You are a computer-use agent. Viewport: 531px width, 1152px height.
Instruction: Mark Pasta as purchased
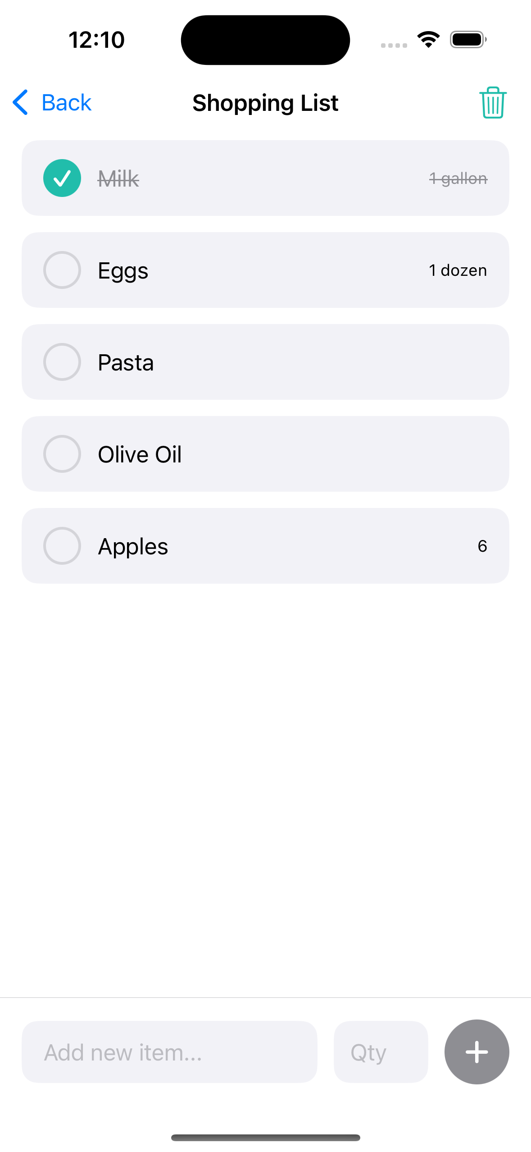[62, 362]
